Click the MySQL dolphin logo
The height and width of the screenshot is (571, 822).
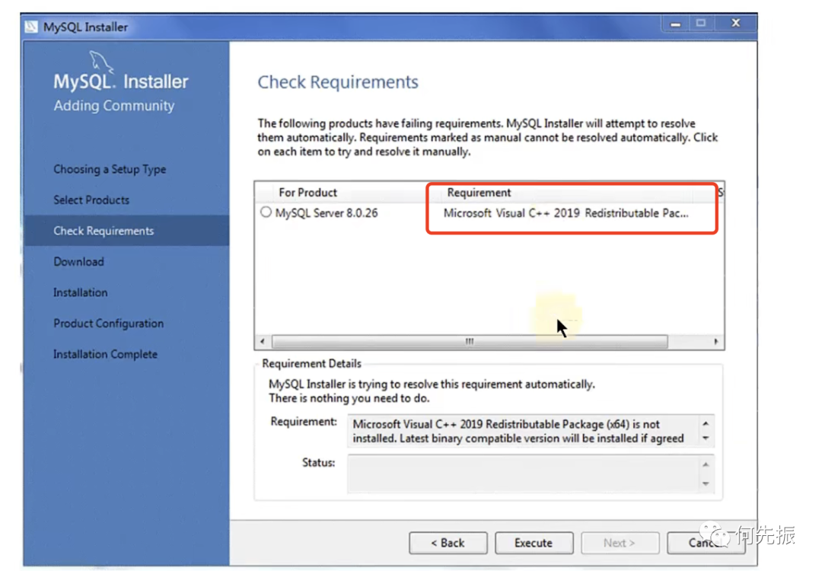100,62
